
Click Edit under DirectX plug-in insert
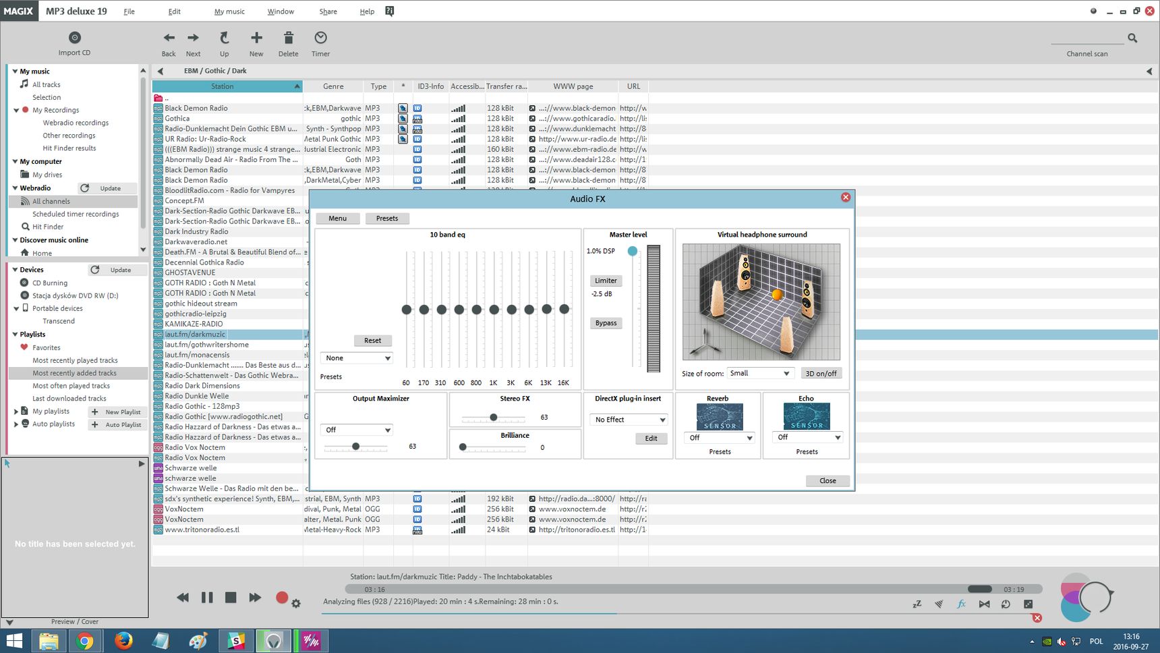(651, 438)
